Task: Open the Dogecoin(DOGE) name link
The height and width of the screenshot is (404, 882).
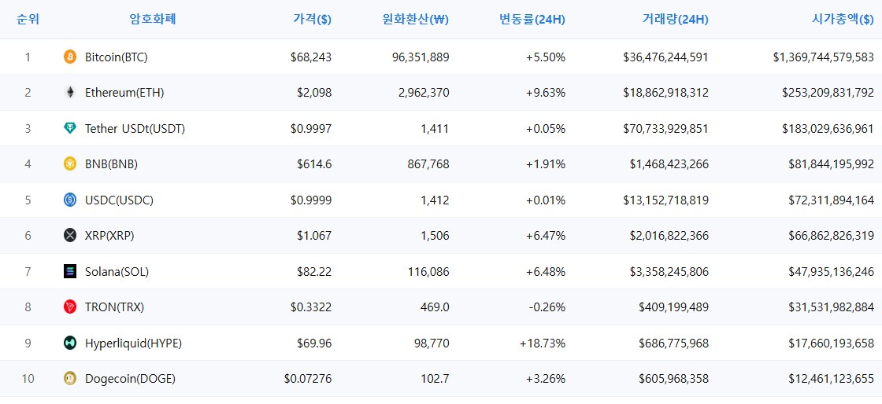Action: point(131,380)
